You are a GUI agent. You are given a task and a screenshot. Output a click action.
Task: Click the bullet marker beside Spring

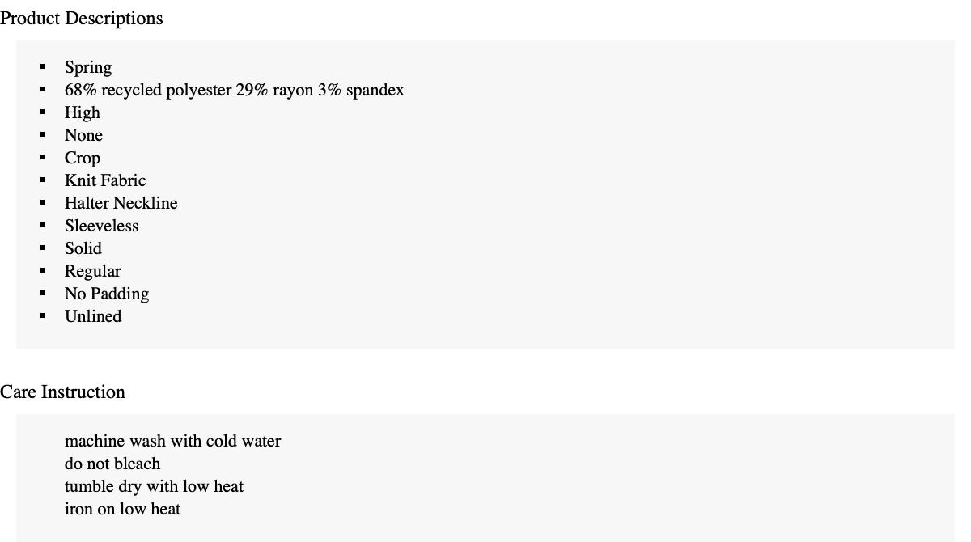pos(43,66)
